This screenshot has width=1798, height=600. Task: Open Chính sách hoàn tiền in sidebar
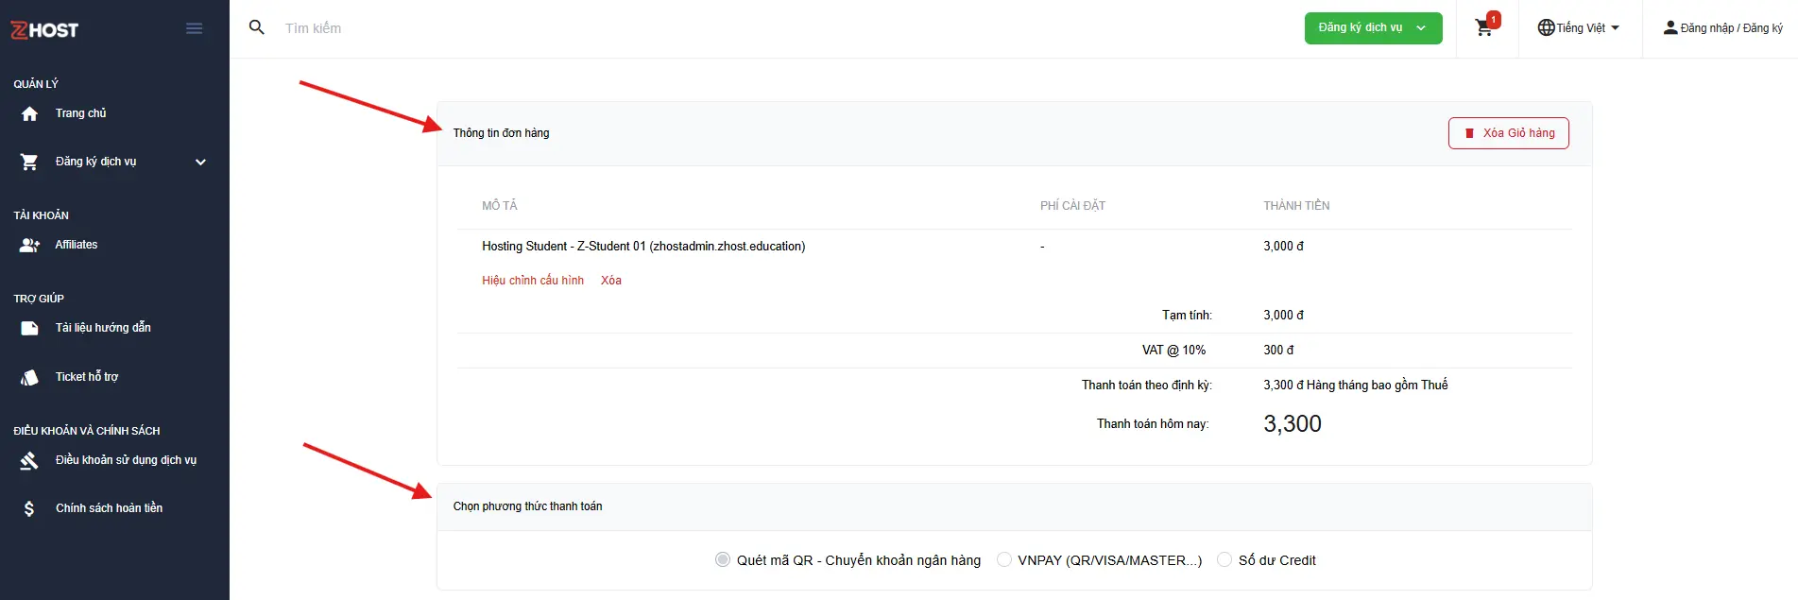[109, 508]
